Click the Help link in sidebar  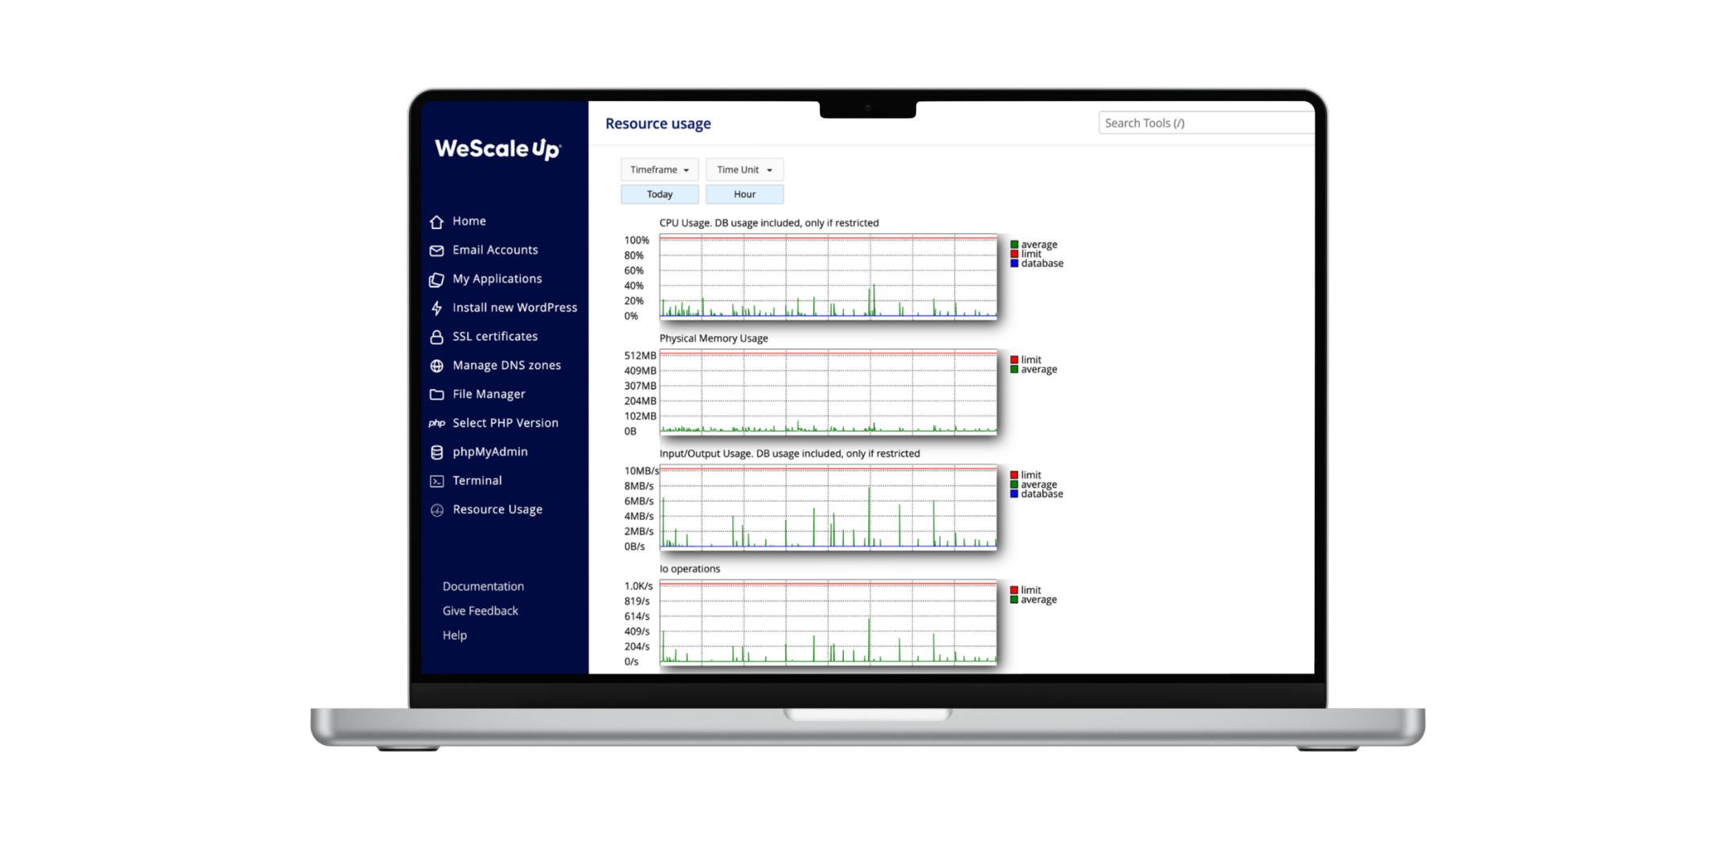click(x=454, y=635)
